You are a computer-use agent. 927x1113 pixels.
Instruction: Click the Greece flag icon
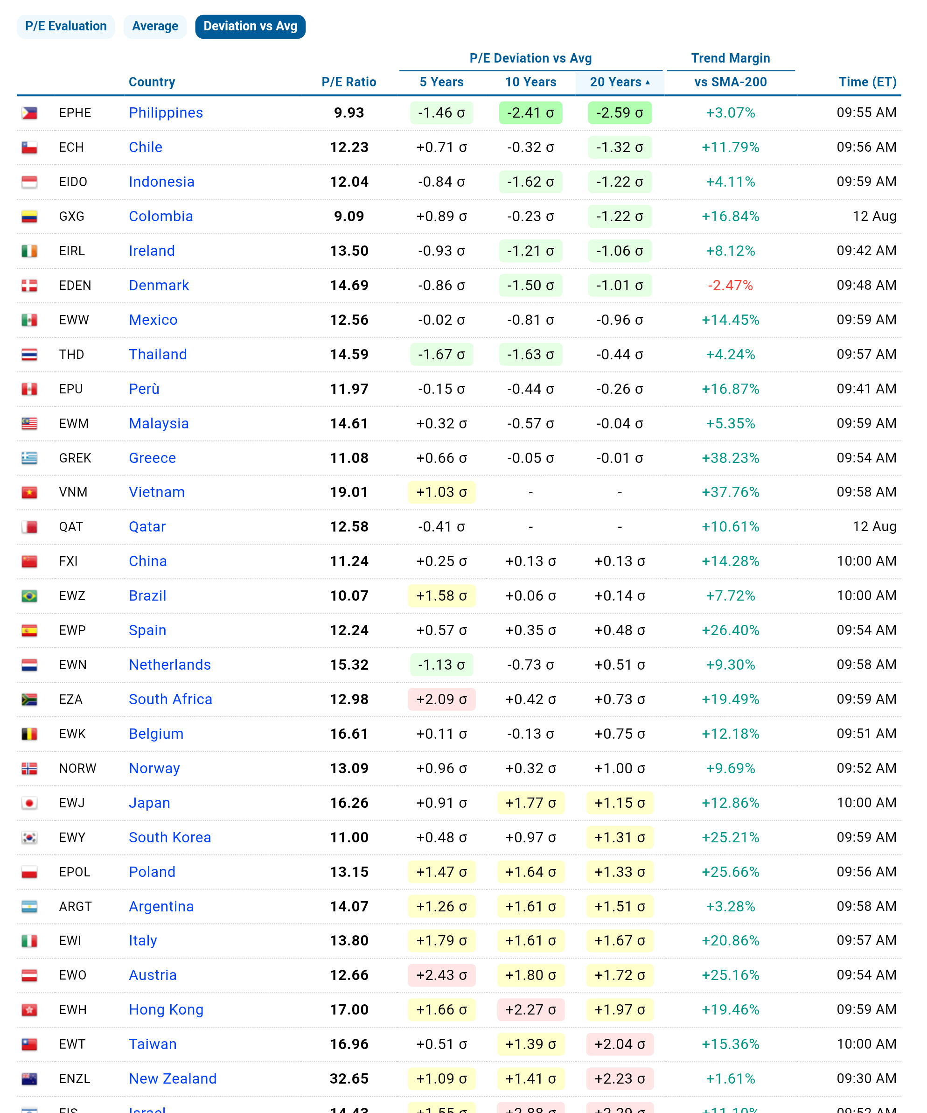pyautogui.click(x=29, y=458)
